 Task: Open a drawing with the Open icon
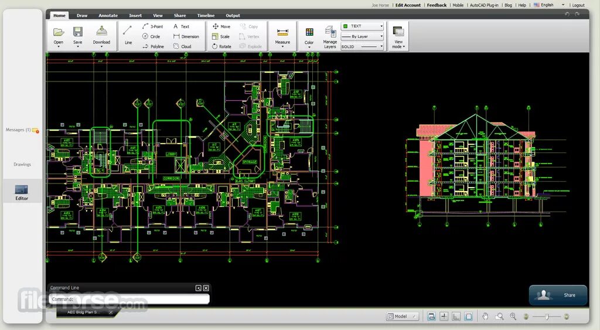coord(59,32)
